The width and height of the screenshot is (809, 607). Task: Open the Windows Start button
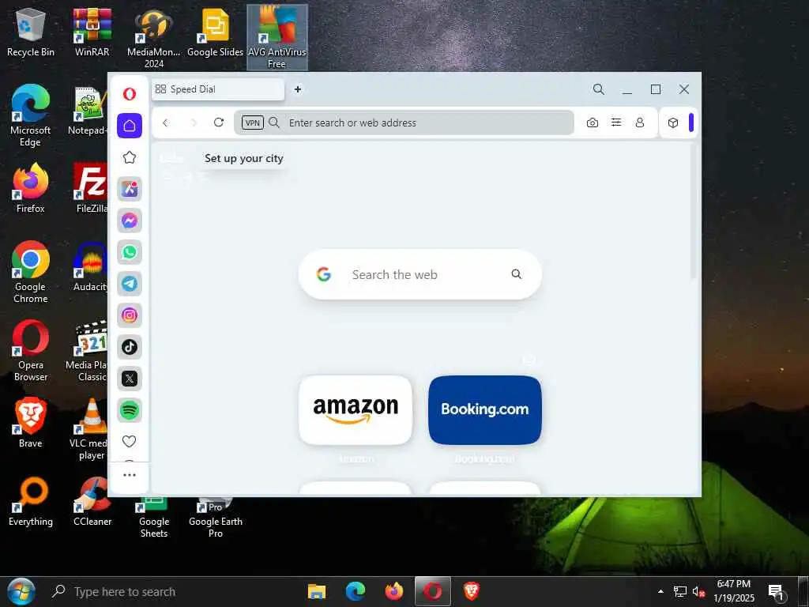point(21,591)
